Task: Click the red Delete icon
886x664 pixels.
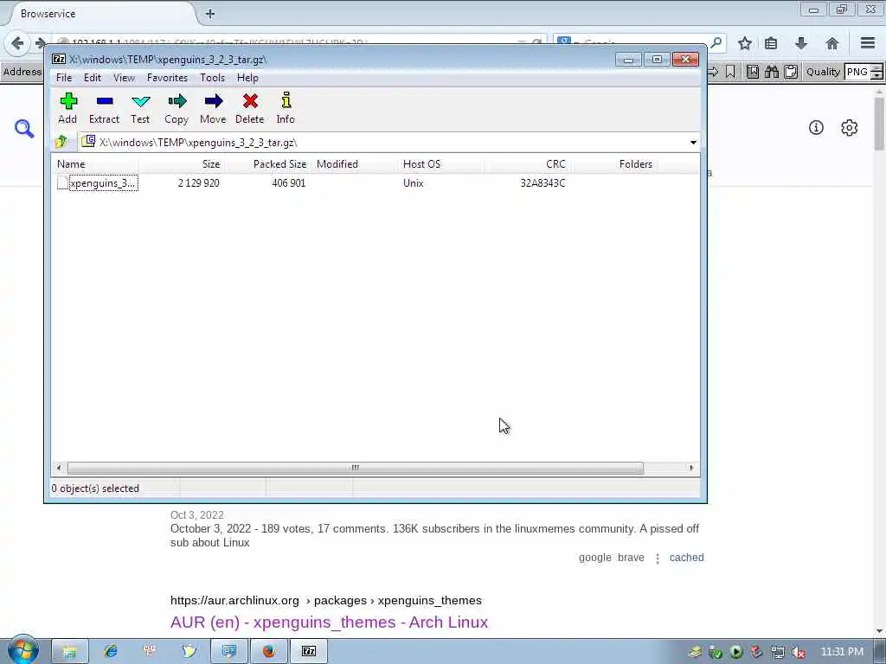Action: (250, 108)
